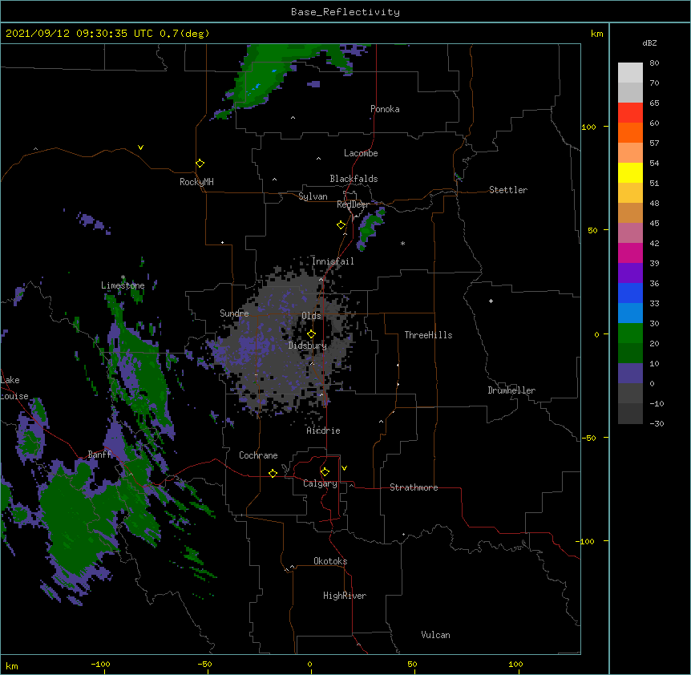Click the Limestone label
691x675 pixels.
pyautogui.click(x=123, y=285)
